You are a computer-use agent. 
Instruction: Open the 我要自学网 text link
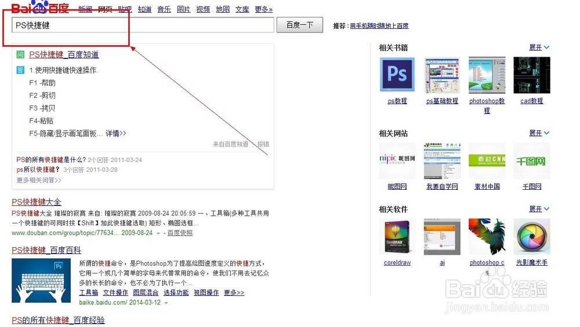click(x=442, y=186)
